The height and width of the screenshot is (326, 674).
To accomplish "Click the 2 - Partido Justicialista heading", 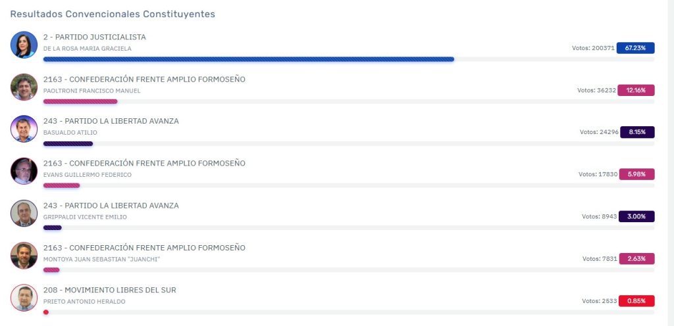I will coord(95,37).
